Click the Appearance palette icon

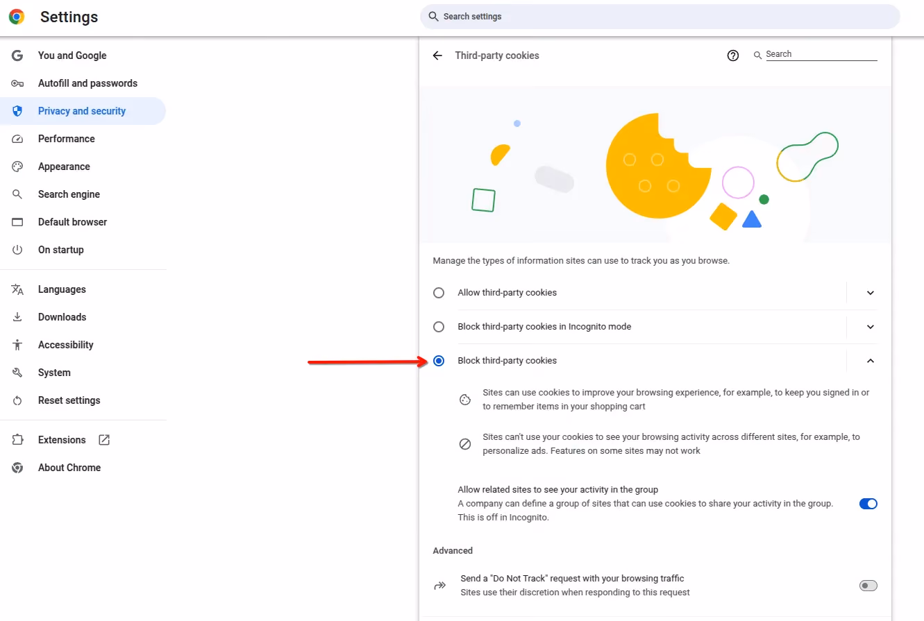coord(17,167)
